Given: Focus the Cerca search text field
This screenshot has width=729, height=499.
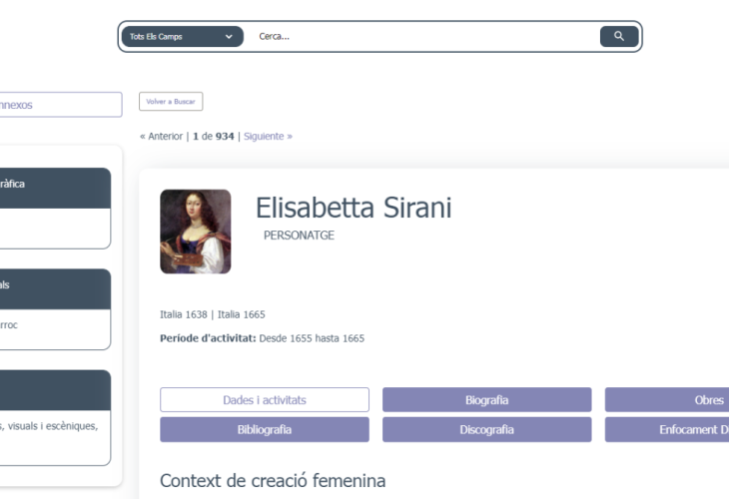Looking at the screenshot, I should pos(419,37).
